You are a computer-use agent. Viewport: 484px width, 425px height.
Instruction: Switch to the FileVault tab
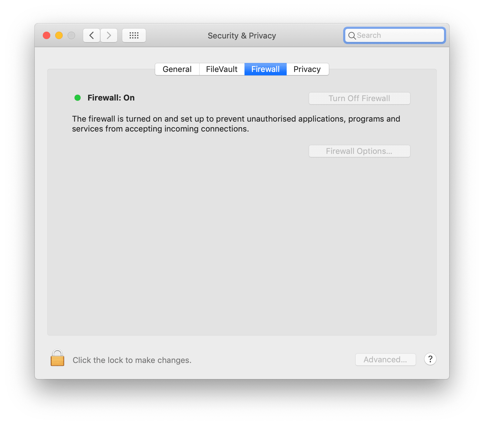click(x=222, y=69)
